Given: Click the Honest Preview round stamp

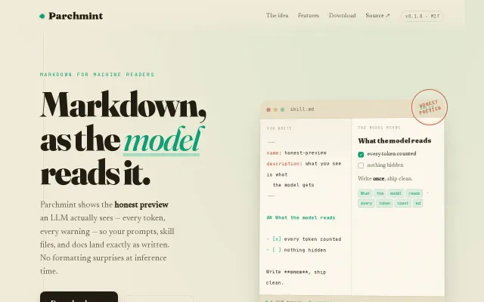Looking at the screenshot, I should (430, 107).
